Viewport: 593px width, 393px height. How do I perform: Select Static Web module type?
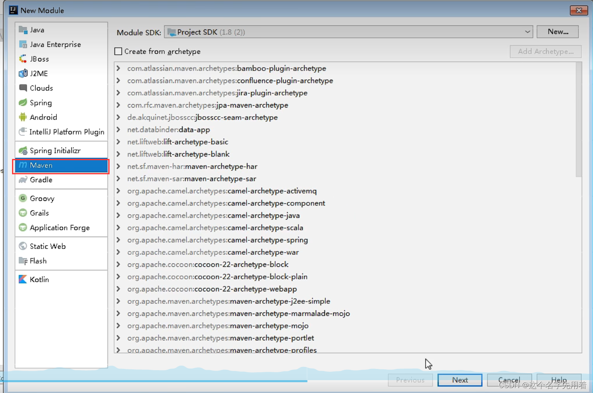pos(61,246)
